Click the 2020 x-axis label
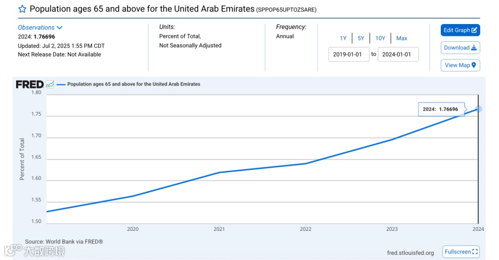Image resolution: width=499 pixels, height=260 pixels. pos(133,229)
